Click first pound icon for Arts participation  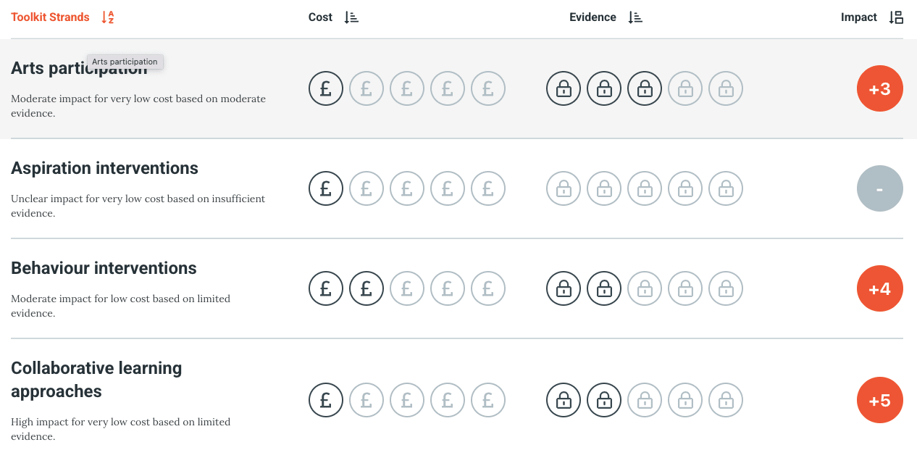(326, 88)
